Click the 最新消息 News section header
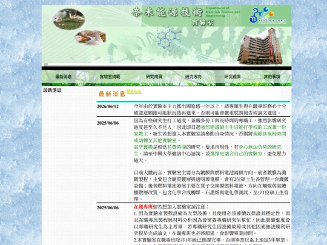The image size is (327, 245). [x=120, y=93]
